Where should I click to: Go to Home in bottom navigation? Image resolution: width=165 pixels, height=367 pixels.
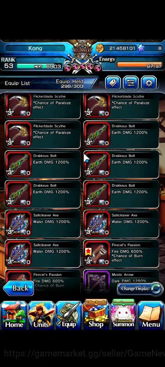click(x=14, y=315)
